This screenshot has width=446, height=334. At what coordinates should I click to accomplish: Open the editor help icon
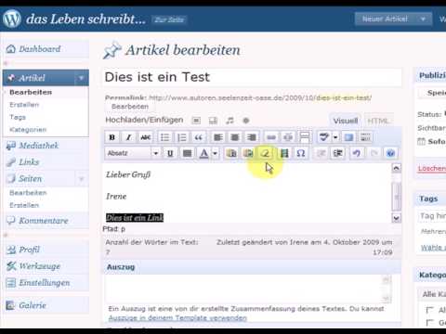(x=390, y=153)
